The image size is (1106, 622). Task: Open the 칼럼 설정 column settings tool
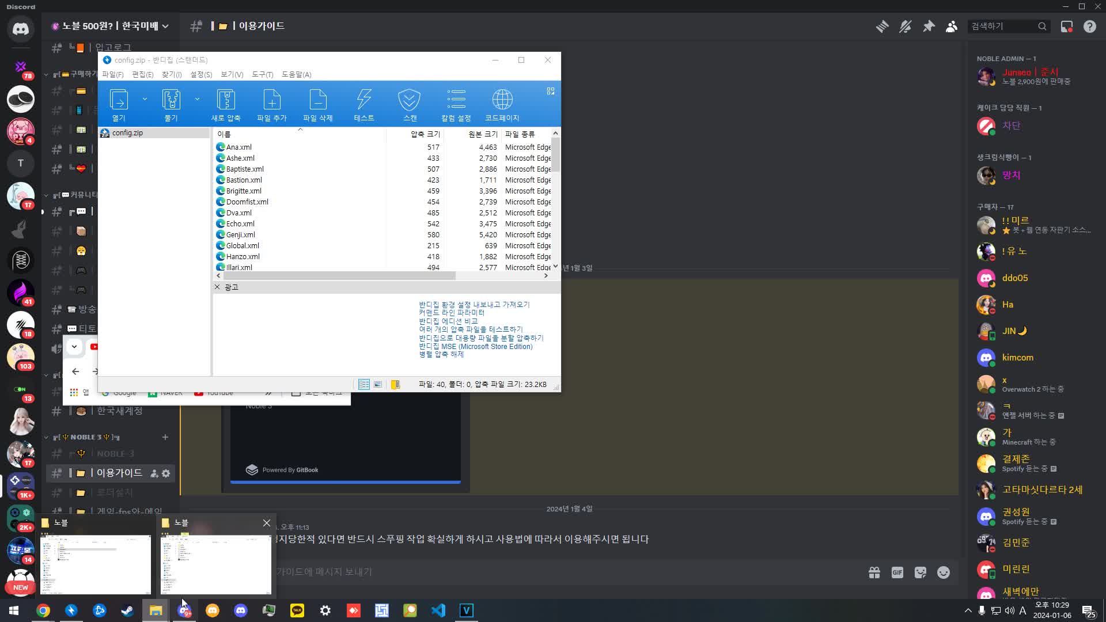point(456,104)
